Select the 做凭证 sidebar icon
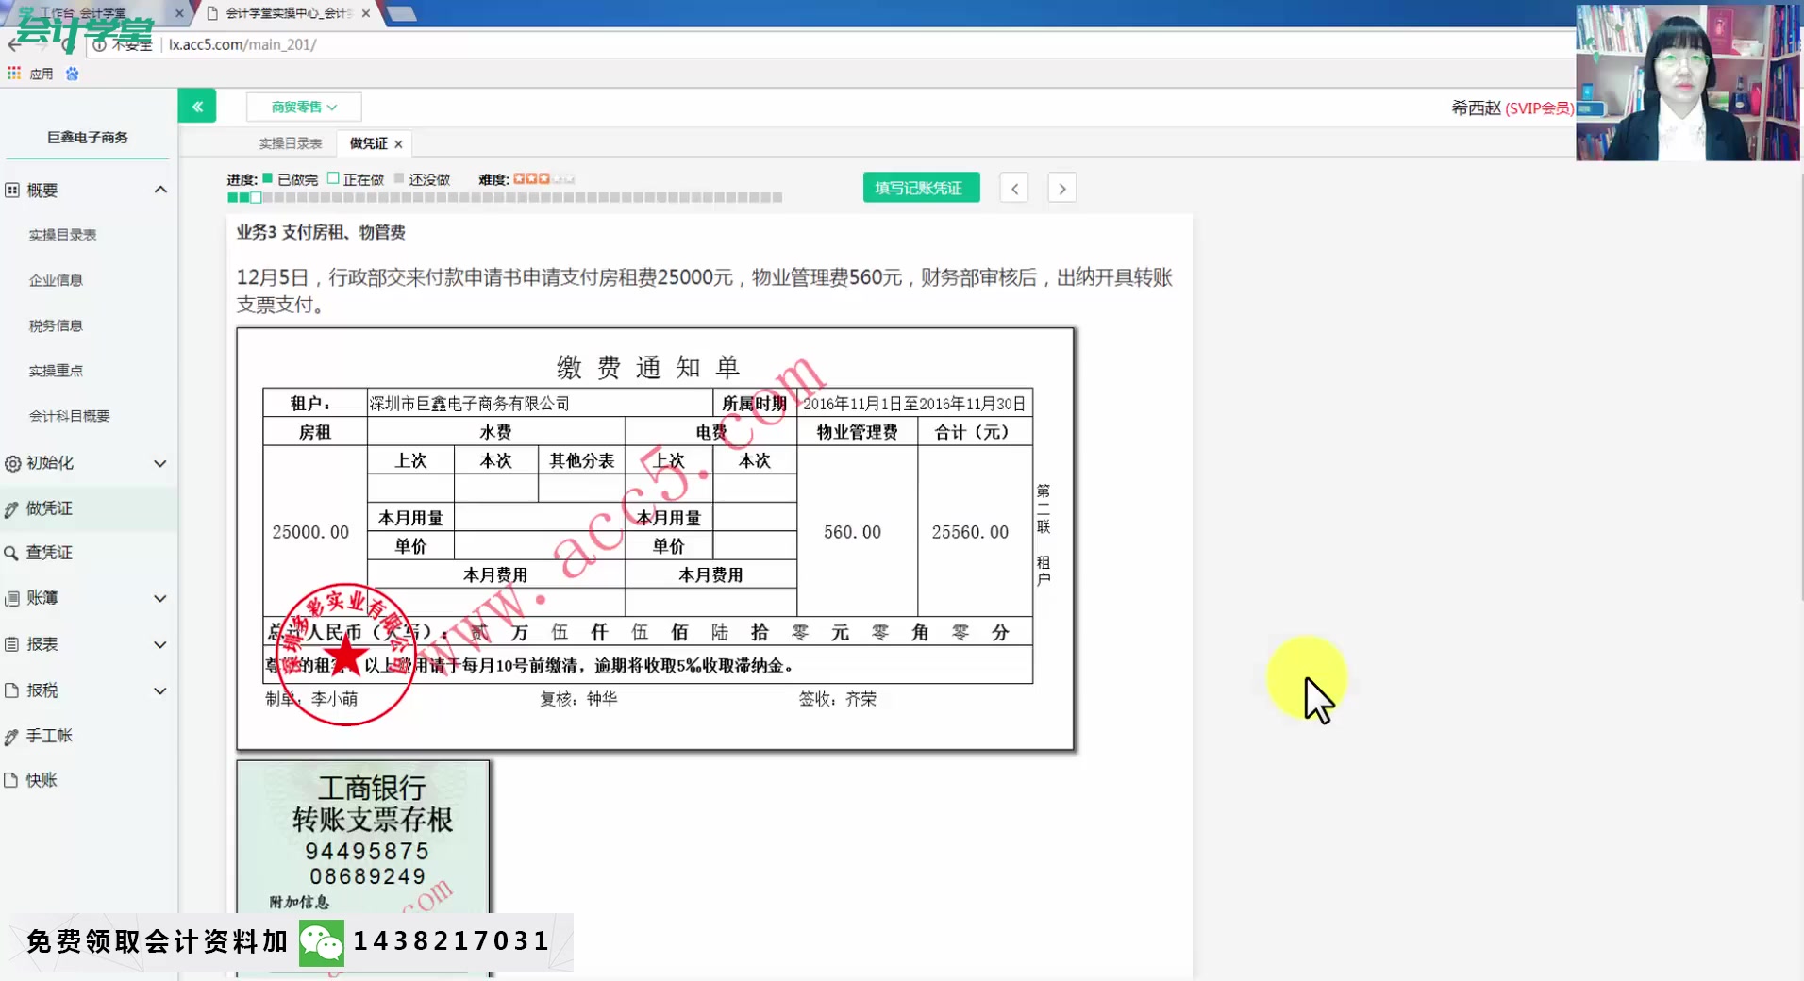Screen dimensions: 1804x981 point(10,507)
